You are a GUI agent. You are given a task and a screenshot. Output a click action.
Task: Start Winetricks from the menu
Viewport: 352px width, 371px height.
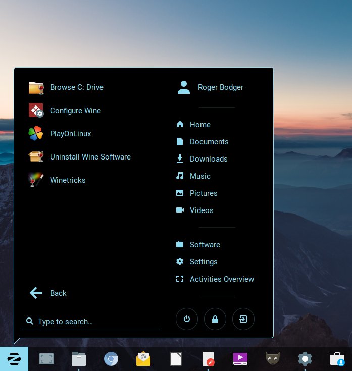tap(67, 180)
